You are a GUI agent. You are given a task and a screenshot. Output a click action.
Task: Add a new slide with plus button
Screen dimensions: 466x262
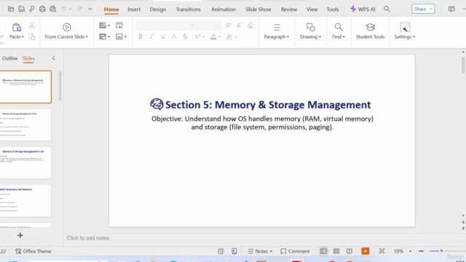click(x=20, y=236)
